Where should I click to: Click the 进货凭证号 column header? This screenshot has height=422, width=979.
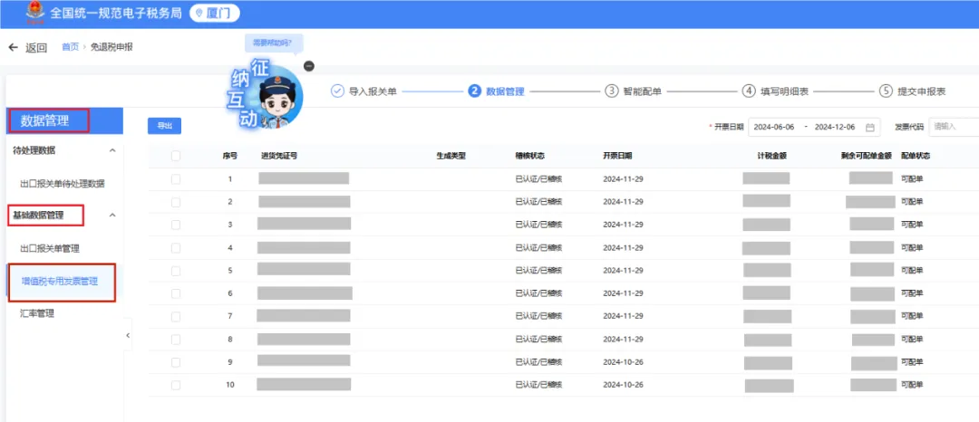(x=278, y=156)
